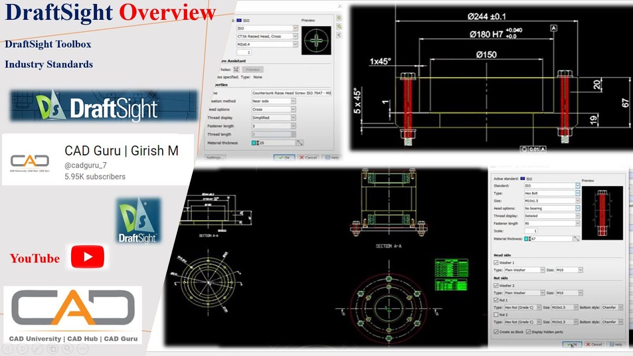Screen dimensions: 633x356
Task: Click the wide DraftSight banner logo
Action: click(x=104, y=105)
